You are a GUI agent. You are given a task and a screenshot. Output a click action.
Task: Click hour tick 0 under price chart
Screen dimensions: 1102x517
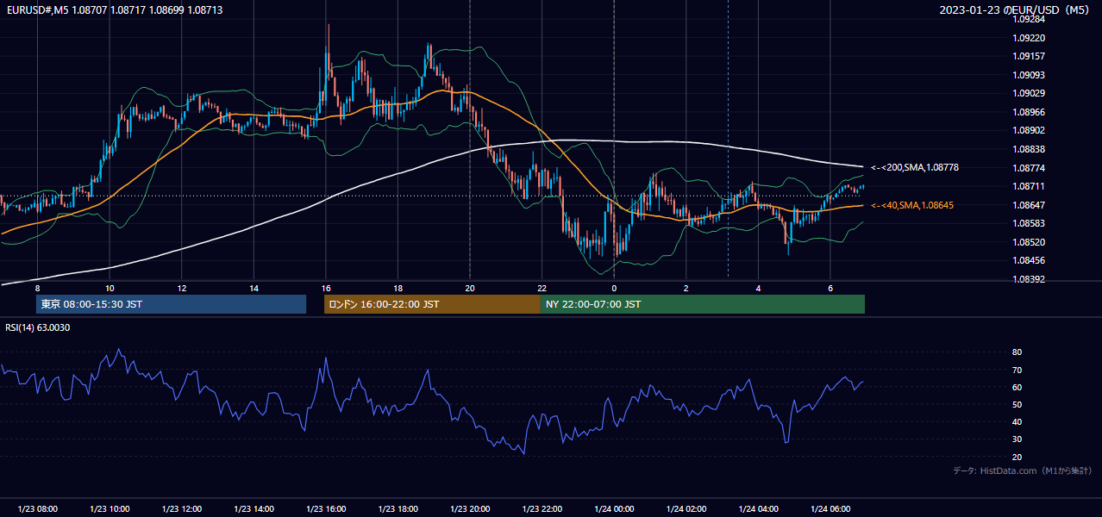pos(614,288)
